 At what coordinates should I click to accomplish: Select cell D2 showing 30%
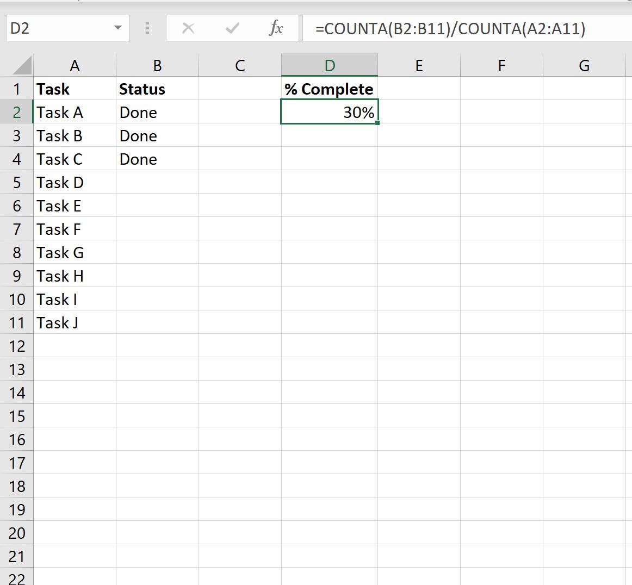click(329, 112)
